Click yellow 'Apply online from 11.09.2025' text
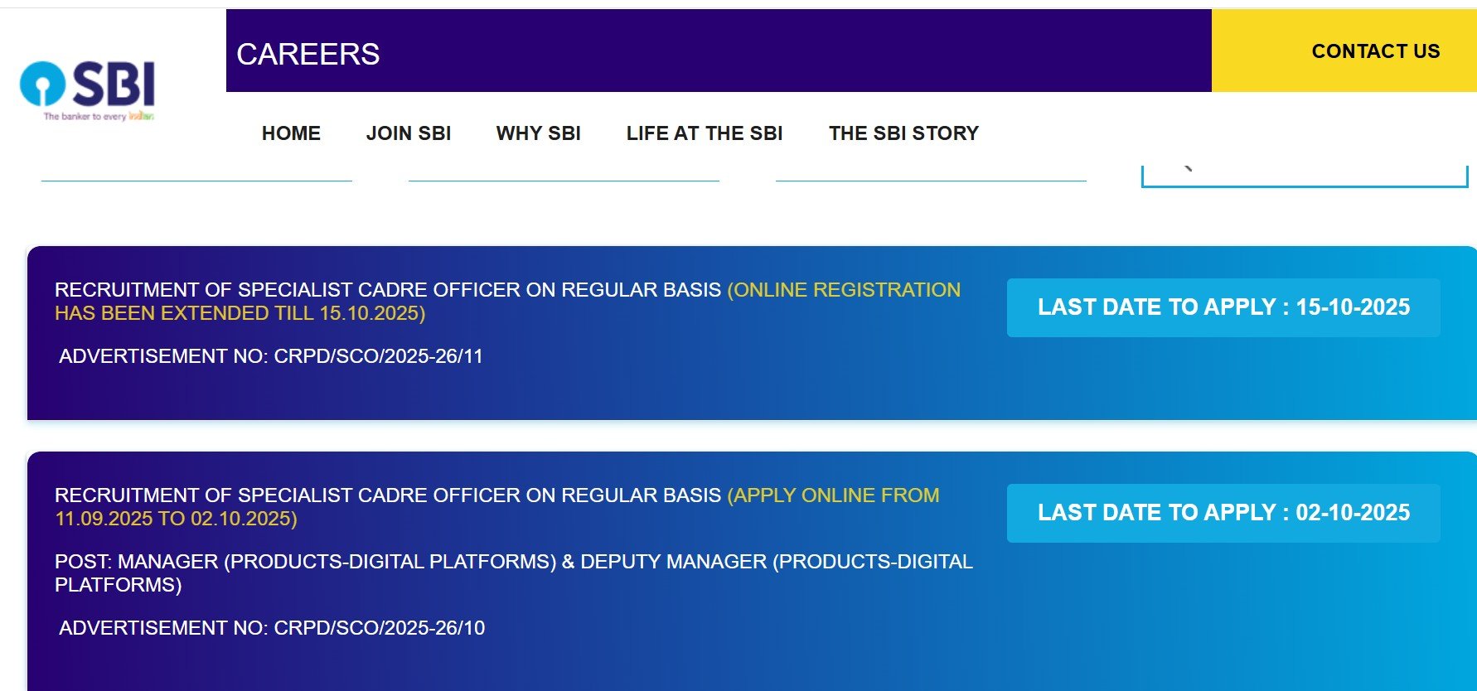Image resolution: width=1477 pixels, height=691 pixels. pyautogui.click(x=833, y=495)
